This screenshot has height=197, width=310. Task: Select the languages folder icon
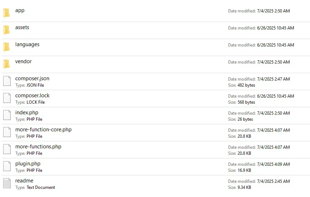point(6,47)
